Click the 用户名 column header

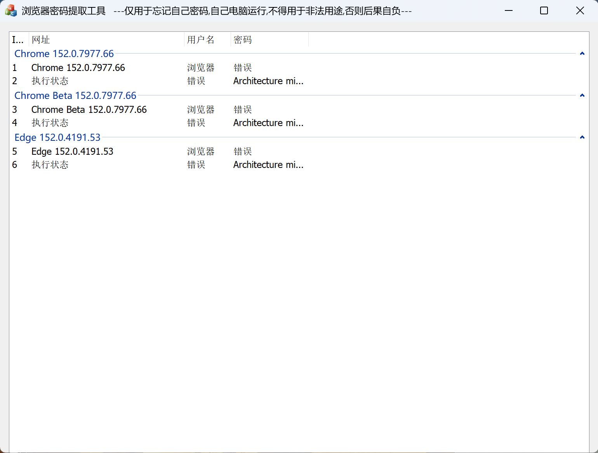click(x=207, y=40)
